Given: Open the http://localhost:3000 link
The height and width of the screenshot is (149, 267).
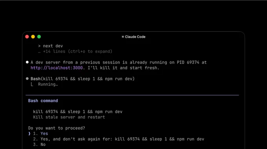Looking at the screenshot, I should [57, 68].
